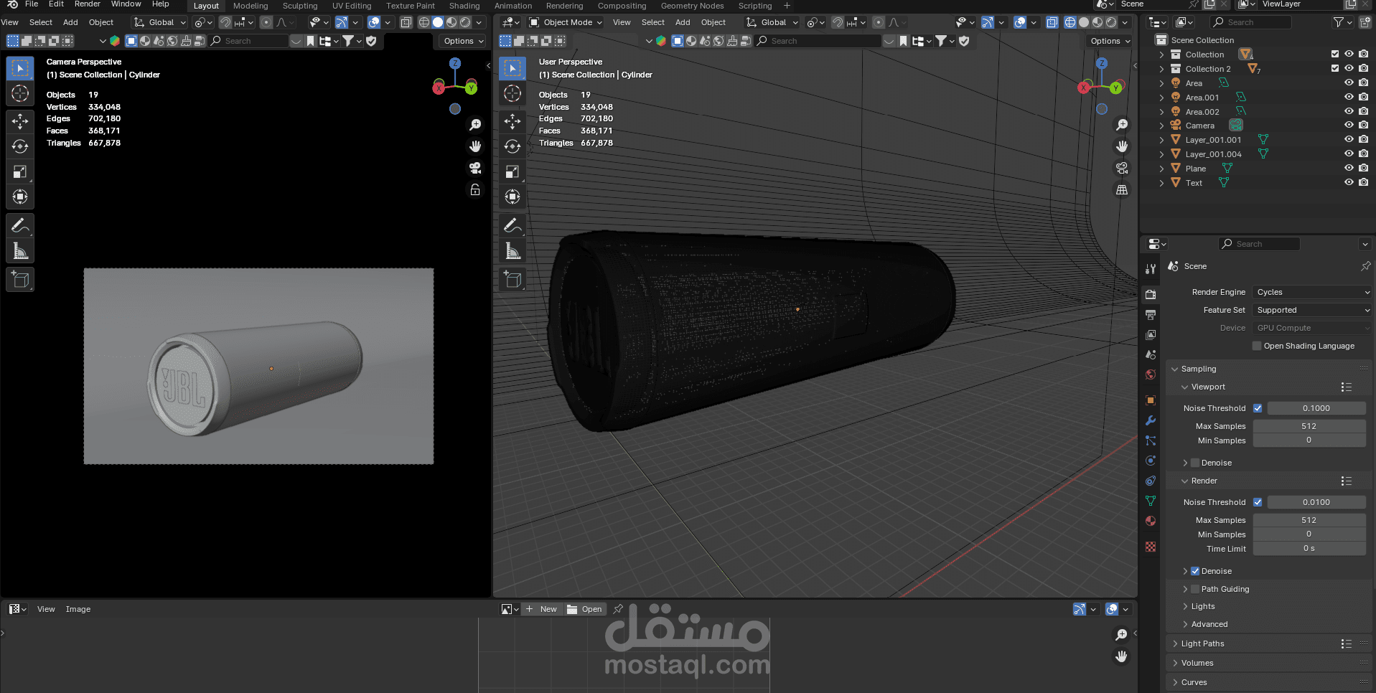Select the Transform tool in User Perspective viewport
The image size is (1376, 693).
[x=513, y=197]
